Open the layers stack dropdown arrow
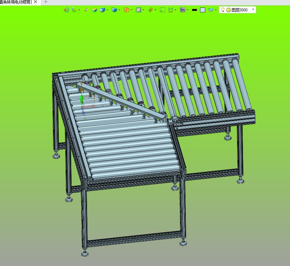The height and width of the screenshot is (266, 290). [216, 10]
